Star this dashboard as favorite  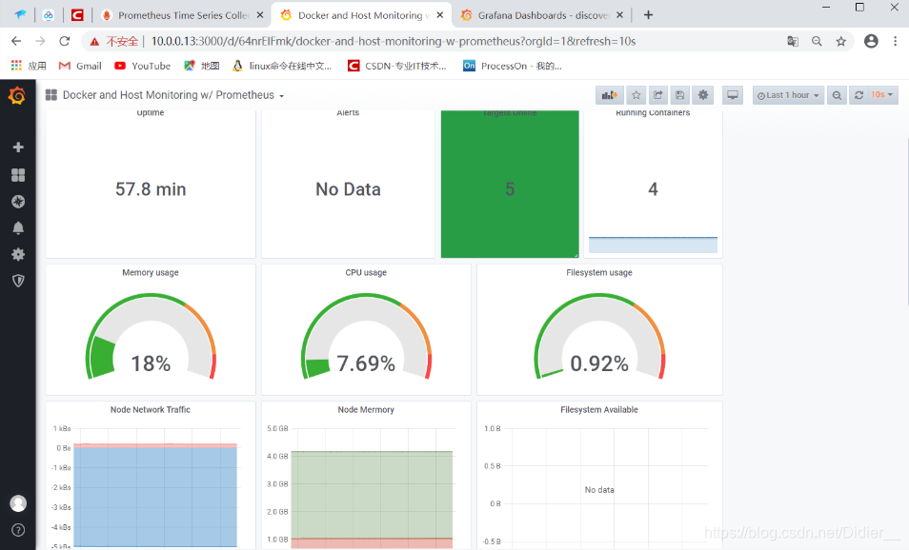pos(636,95)
